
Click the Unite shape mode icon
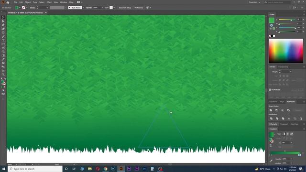click(x=271, y=110)
